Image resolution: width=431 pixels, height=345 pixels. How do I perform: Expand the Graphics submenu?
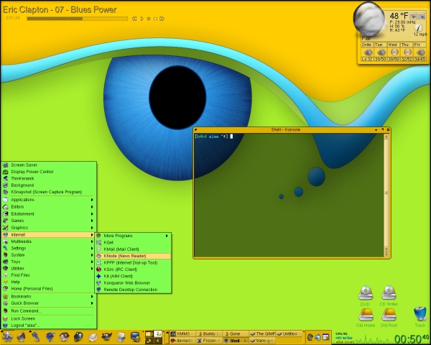click(48, 228)
